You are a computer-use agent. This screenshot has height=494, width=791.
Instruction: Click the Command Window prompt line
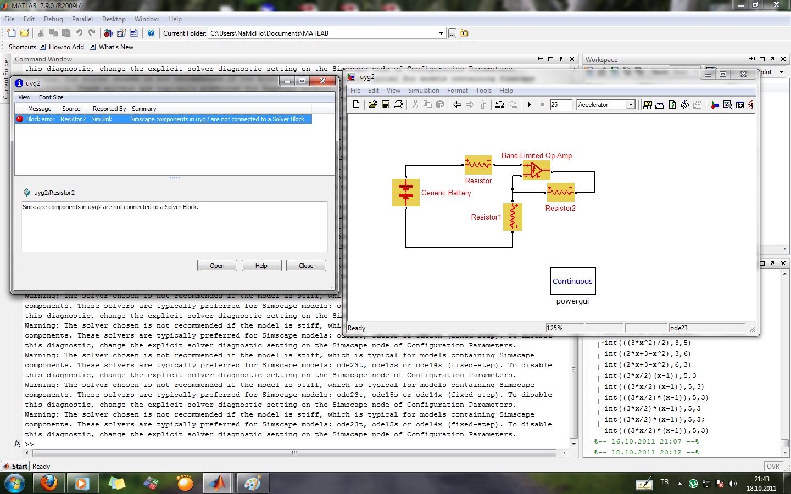(x=297, y=444)
